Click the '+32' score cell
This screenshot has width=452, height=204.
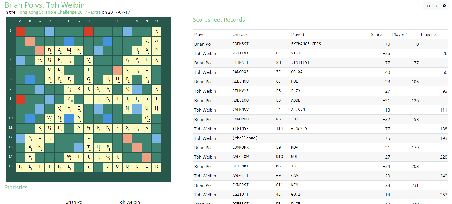(386, 119)
